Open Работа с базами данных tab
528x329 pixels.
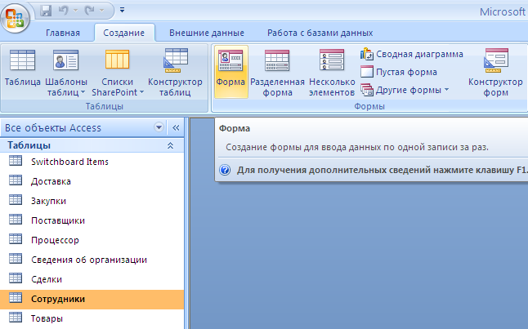click(320, 33)
